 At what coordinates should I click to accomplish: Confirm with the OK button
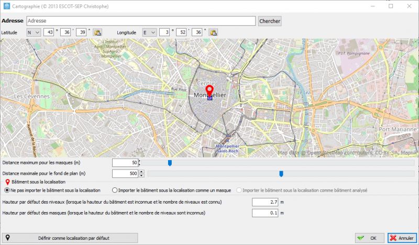pyautogui.click(x=369, y=238)
